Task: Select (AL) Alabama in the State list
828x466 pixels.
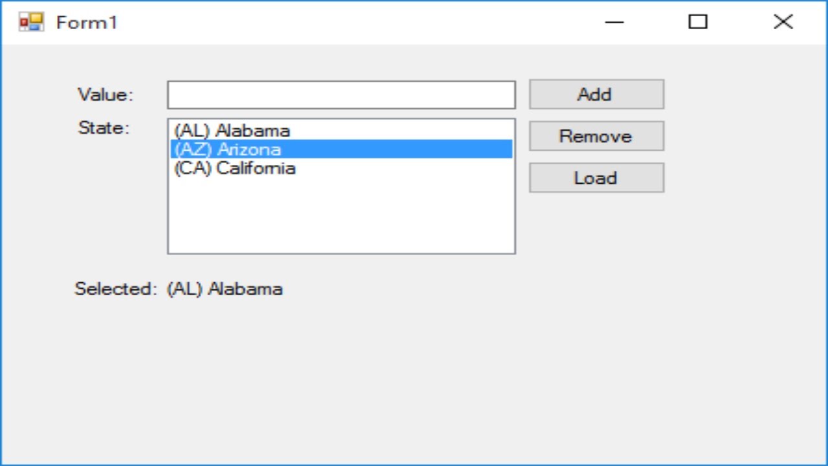Action: pos(232,131)
